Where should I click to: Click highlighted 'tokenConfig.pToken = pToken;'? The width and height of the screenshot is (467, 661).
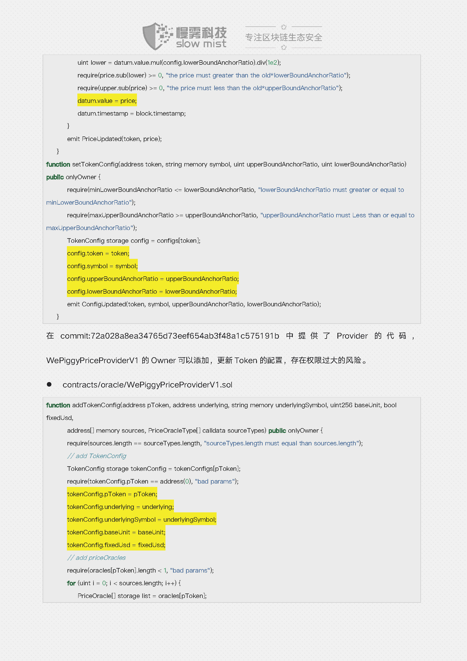[x=112, y=494]
